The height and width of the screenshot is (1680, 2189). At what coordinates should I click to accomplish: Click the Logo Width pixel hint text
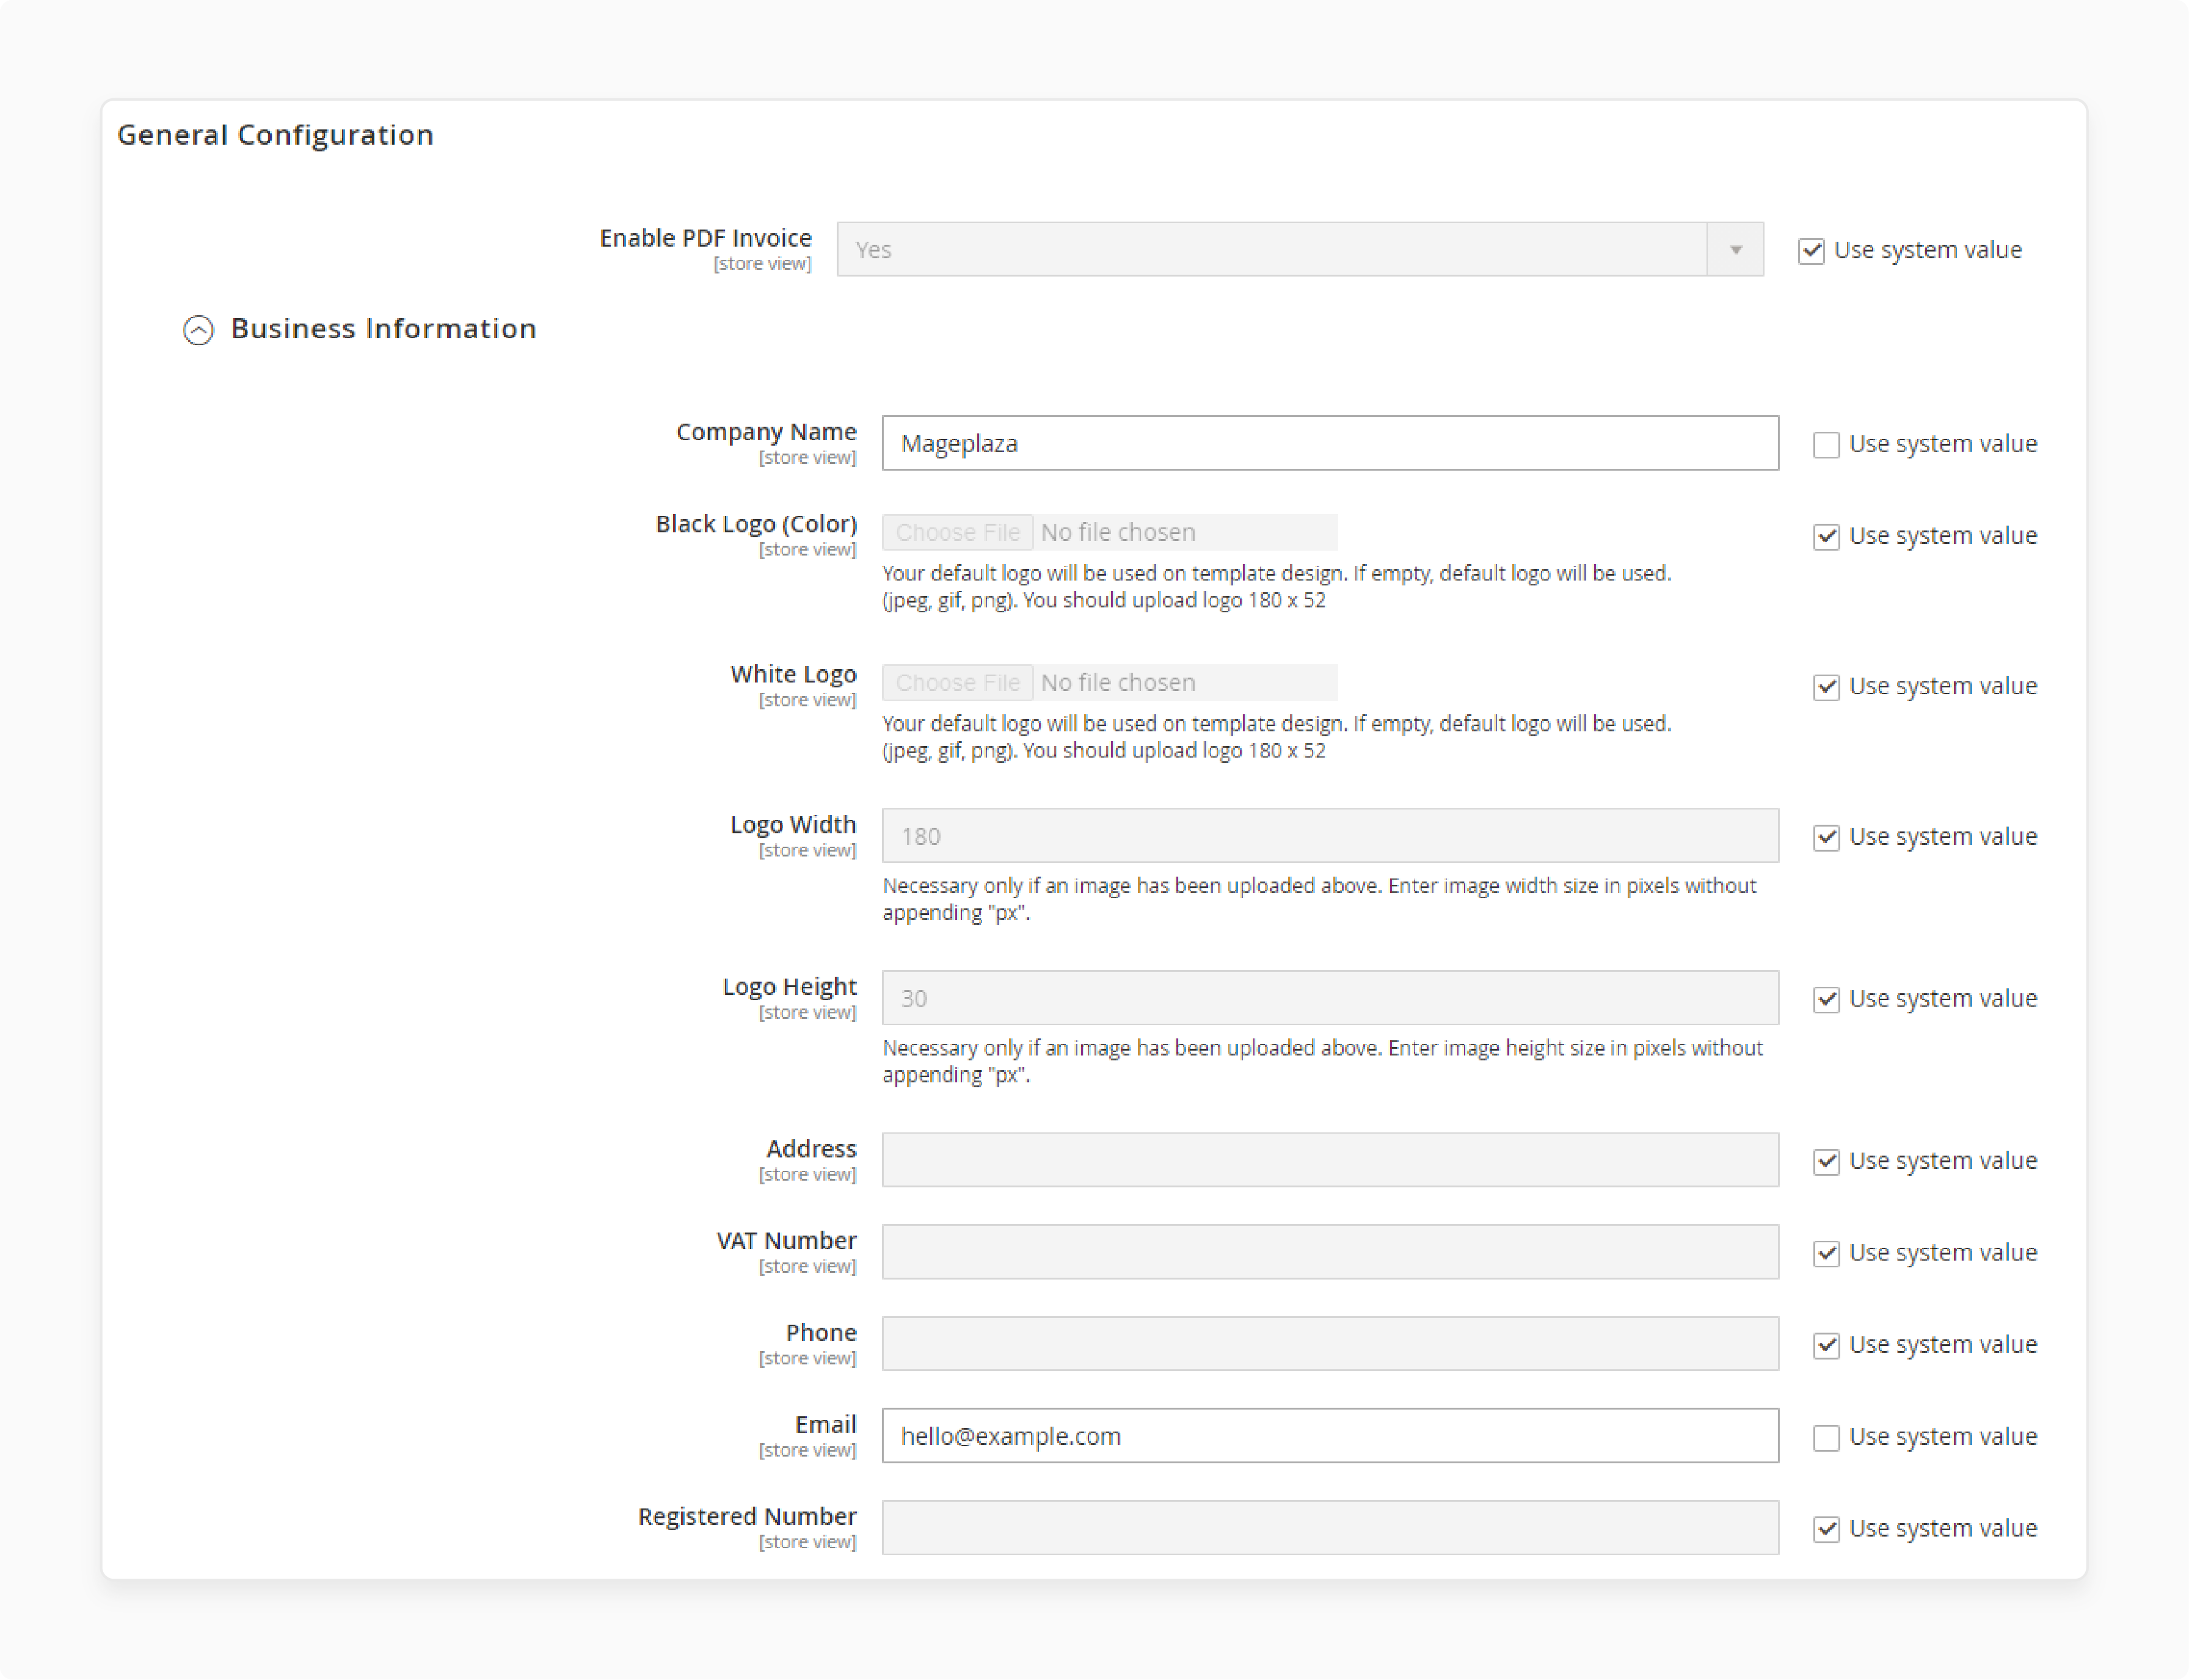[1319, 899]
